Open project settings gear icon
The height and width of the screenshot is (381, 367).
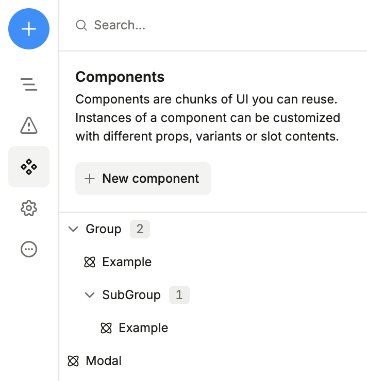29,208
